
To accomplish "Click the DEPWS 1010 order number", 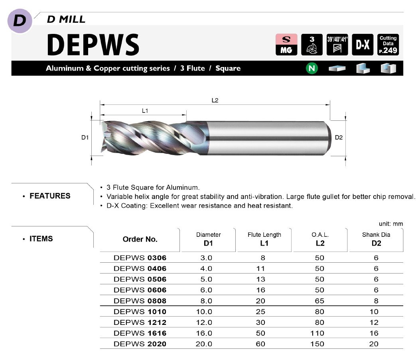I will [140, 312].
